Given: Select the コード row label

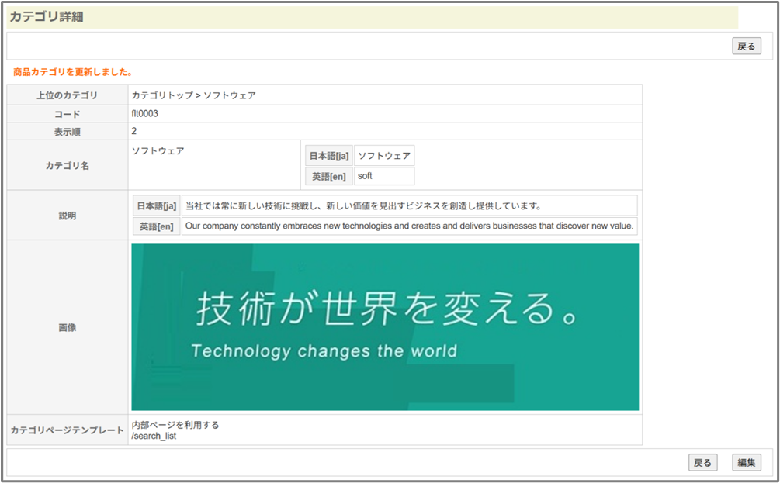Looking at the screenshot, I should point(68,114).
